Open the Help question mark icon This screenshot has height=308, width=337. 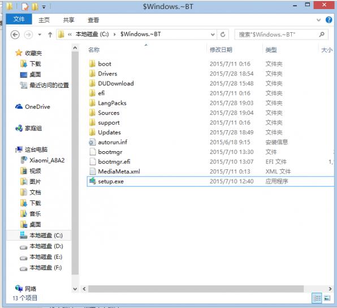click(x=329, y=20)
